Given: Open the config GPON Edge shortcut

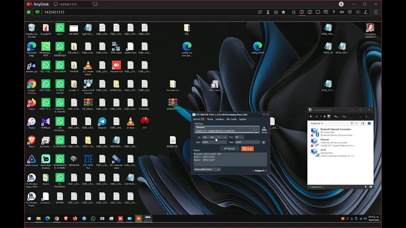Looking at the screenshot, I should tap(258, 48).
